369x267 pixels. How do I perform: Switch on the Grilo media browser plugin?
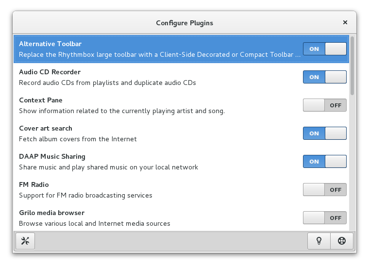coord(325,218)
